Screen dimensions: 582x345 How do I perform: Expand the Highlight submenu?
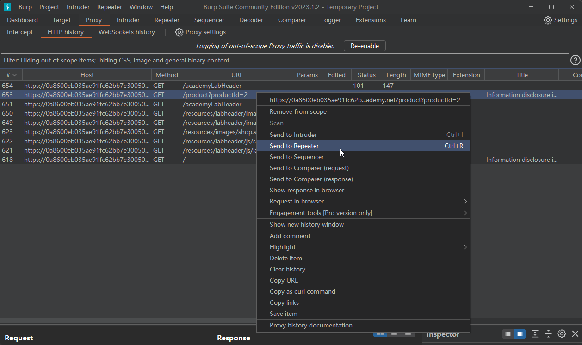(465, 247)
